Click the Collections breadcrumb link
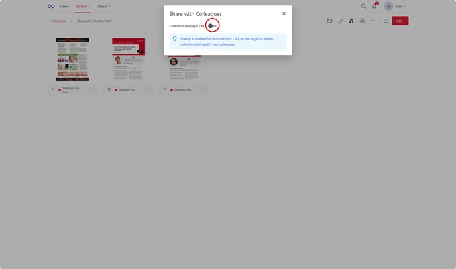 pyautogui.click(x=59, y=21)
